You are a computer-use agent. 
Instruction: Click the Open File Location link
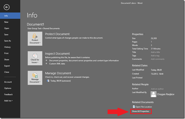point(144,107)
